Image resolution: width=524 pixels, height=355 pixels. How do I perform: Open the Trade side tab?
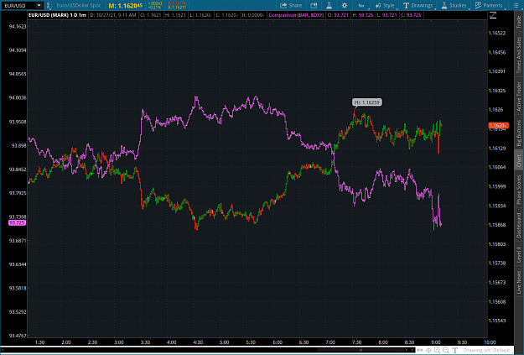(x=519, y=23)
